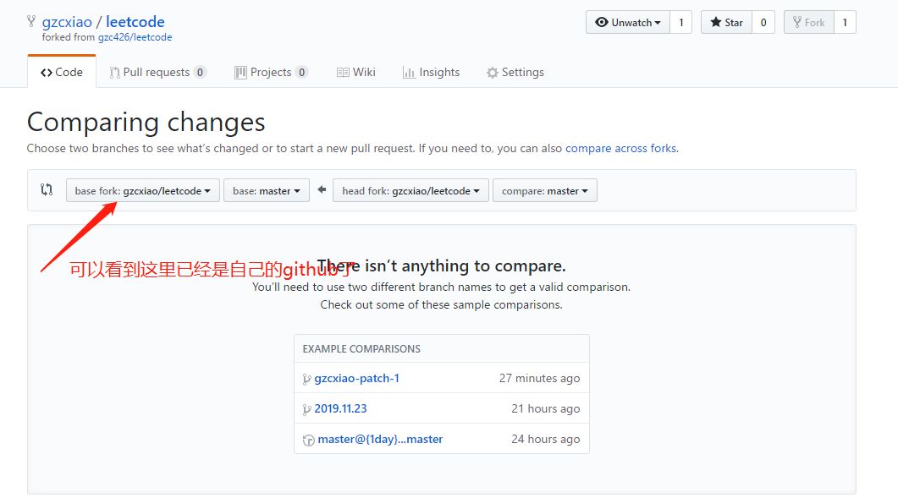Click the eye icon on Unwatch button
The image size is (898, 498).
[601, 22]
